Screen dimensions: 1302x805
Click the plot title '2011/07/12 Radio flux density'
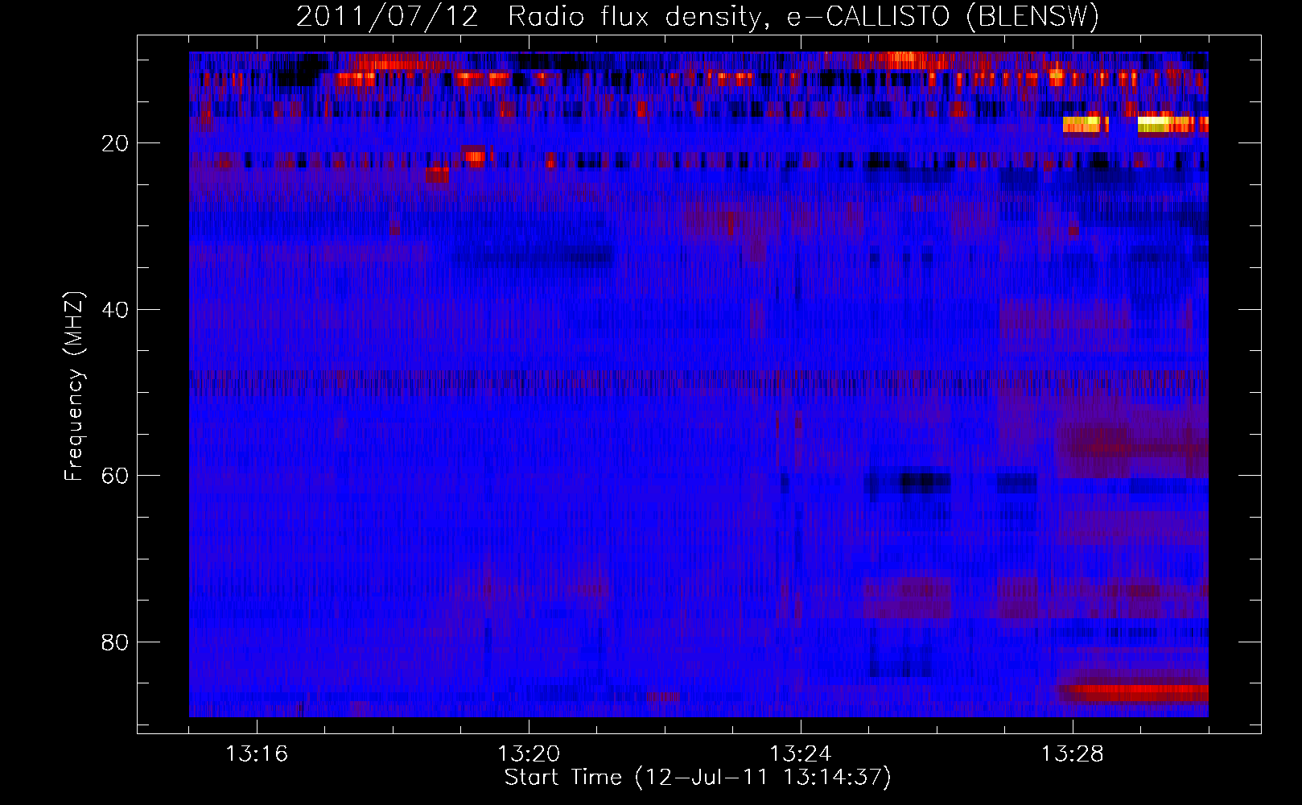click(x=698, y=16)
